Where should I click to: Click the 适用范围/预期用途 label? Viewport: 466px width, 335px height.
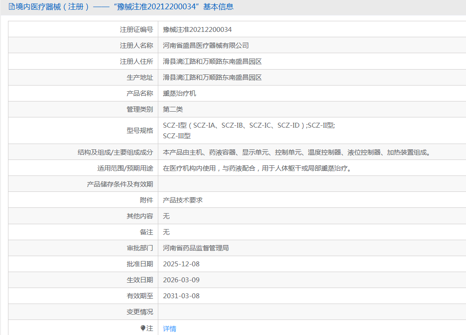pos(125,168)
